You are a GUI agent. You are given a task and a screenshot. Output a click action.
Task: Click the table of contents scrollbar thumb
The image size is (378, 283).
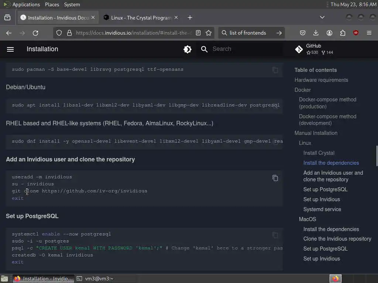377,156
